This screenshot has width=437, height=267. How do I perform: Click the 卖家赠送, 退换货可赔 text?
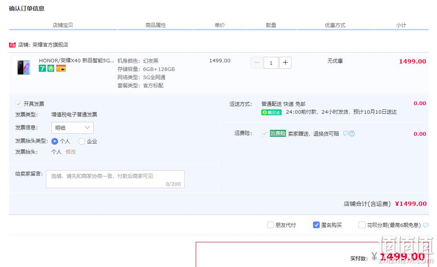coord(313,134)
